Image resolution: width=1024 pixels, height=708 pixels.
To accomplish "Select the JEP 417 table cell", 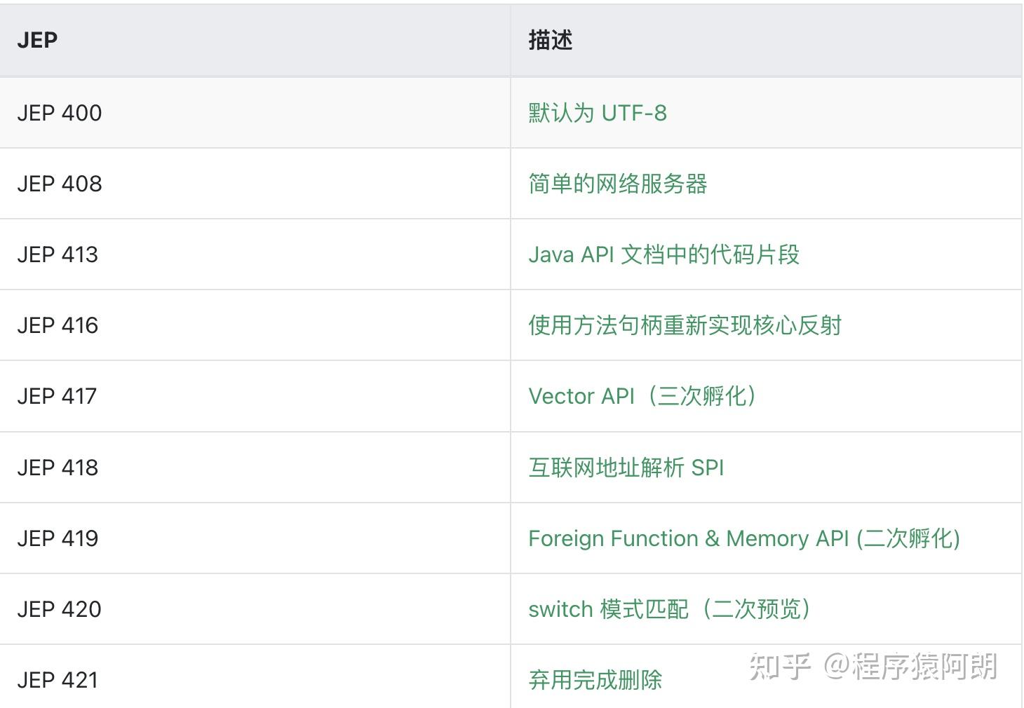I will (x=60, y=396).
